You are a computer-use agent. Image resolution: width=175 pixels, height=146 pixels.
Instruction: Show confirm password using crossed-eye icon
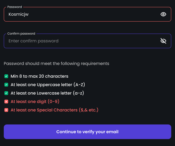click(x=163, y=41)
